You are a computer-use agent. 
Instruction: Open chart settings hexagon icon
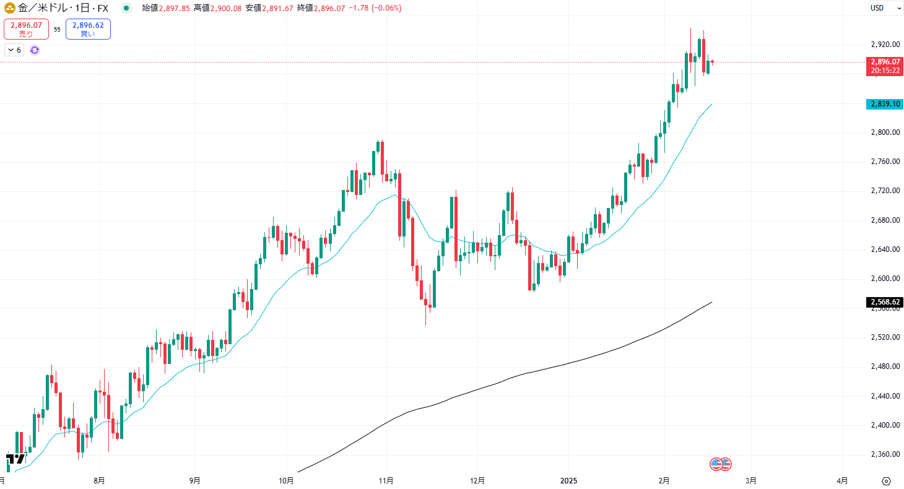coord(886,481)
